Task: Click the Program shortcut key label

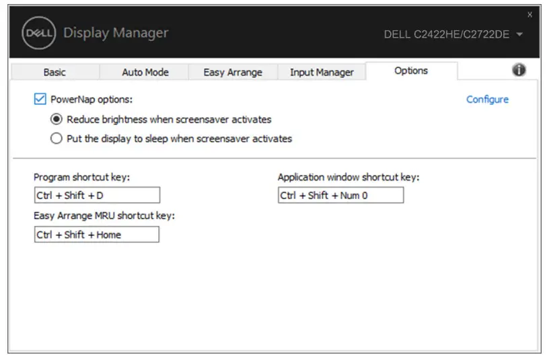Action: pos(81,177)
